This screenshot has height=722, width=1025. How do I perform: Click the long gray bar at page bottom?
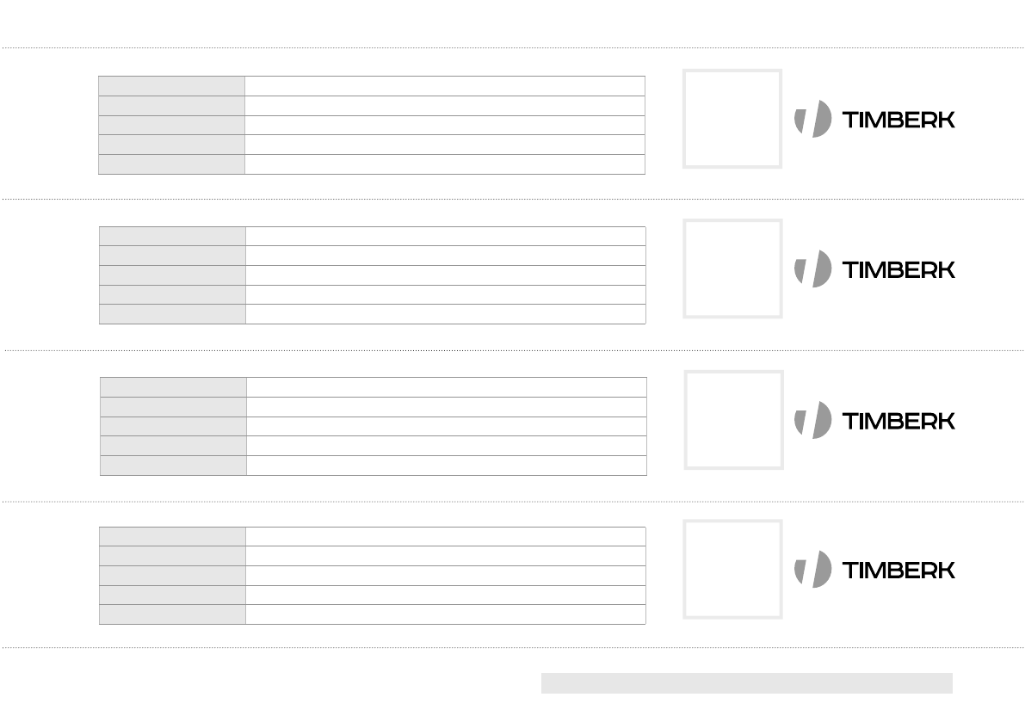746,683
